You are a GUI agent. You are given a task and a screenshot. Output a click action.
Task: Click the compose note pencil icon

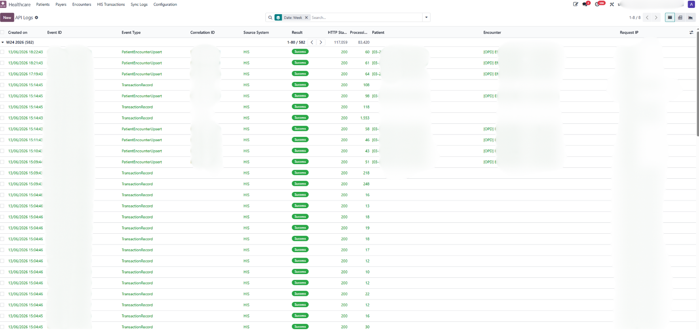pos(576,4)
